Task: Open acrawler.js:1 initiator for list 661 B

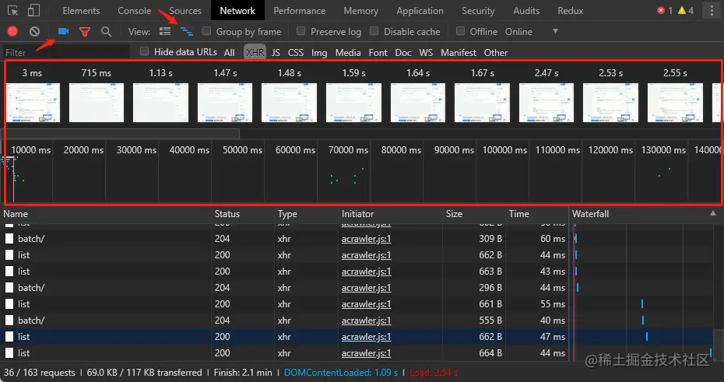Action: (x=366, y=304)
